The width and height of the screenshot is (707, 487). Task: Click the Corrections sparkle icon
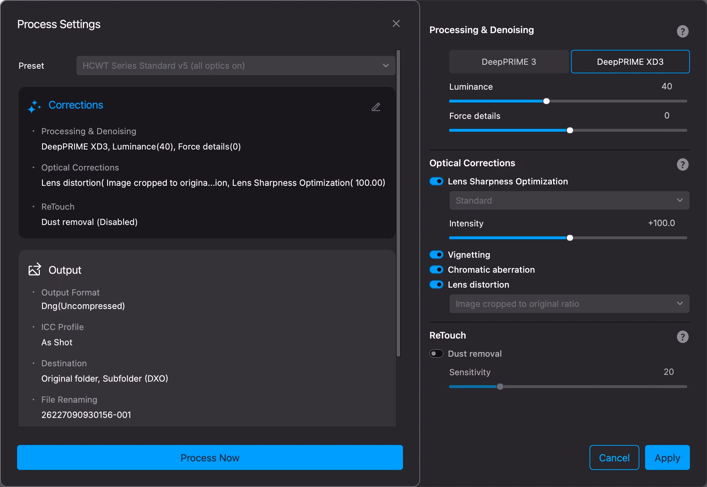tap(34, 106)
